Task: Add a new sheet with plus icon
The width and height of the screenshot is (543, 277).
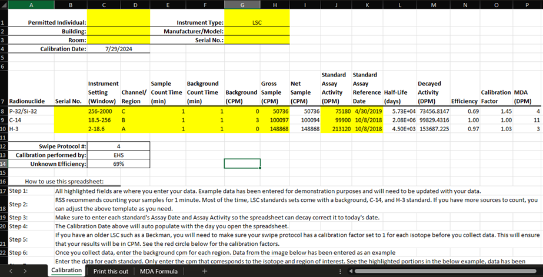Action: [204, 271]
